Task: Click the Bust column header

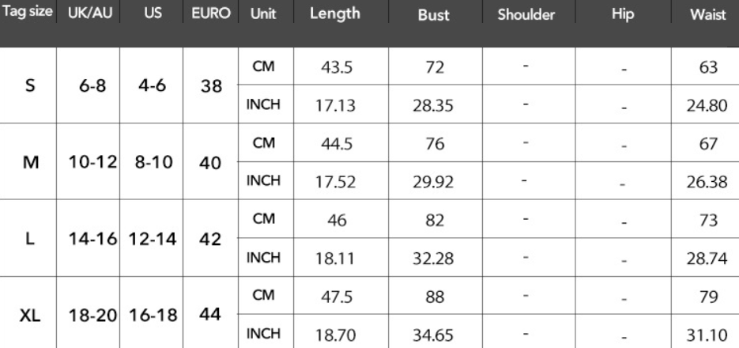Action: 434,14
